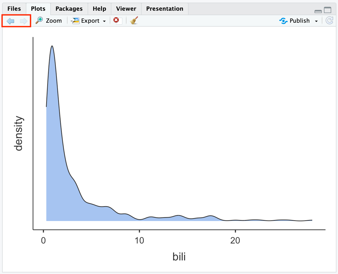
Task: Open the Export dropdown arrow
Action: coord(104,21)
